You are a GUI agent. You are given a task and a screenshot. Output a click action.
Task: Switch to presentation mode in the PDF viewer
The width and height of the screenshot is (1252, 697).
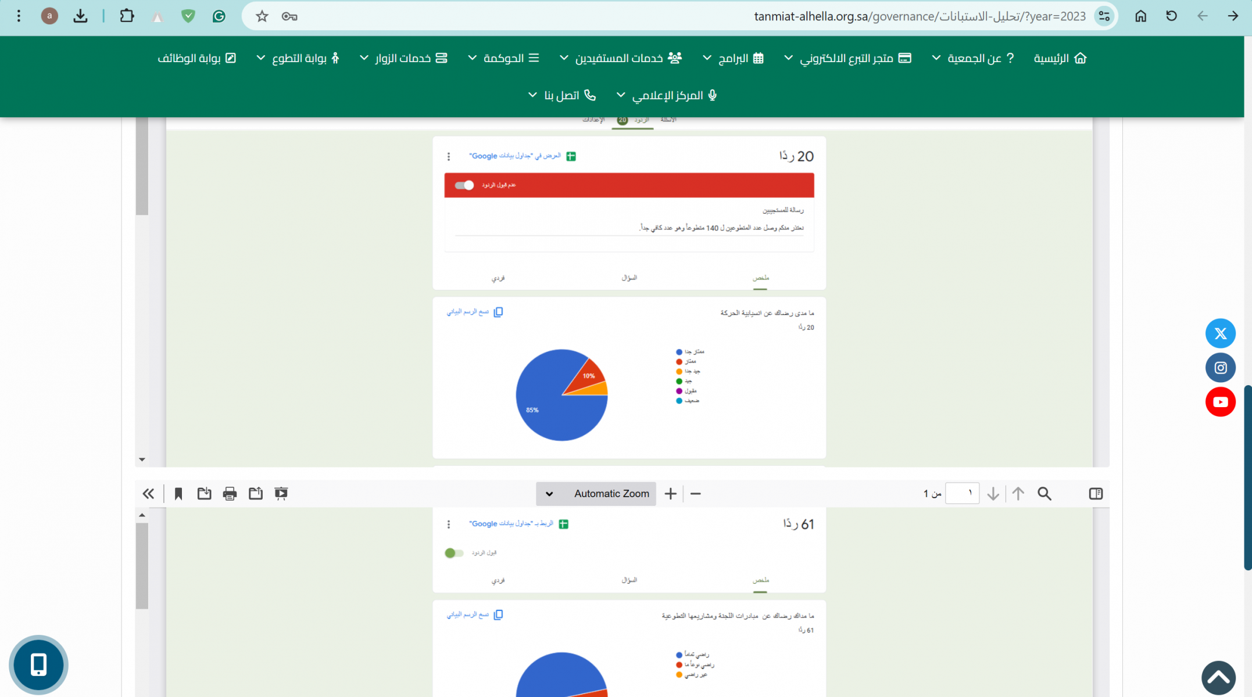(x=281, y=494)
